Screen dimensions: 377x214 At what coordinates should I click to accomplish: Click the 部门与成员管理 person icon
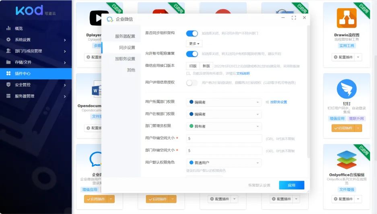click(8, 51)
